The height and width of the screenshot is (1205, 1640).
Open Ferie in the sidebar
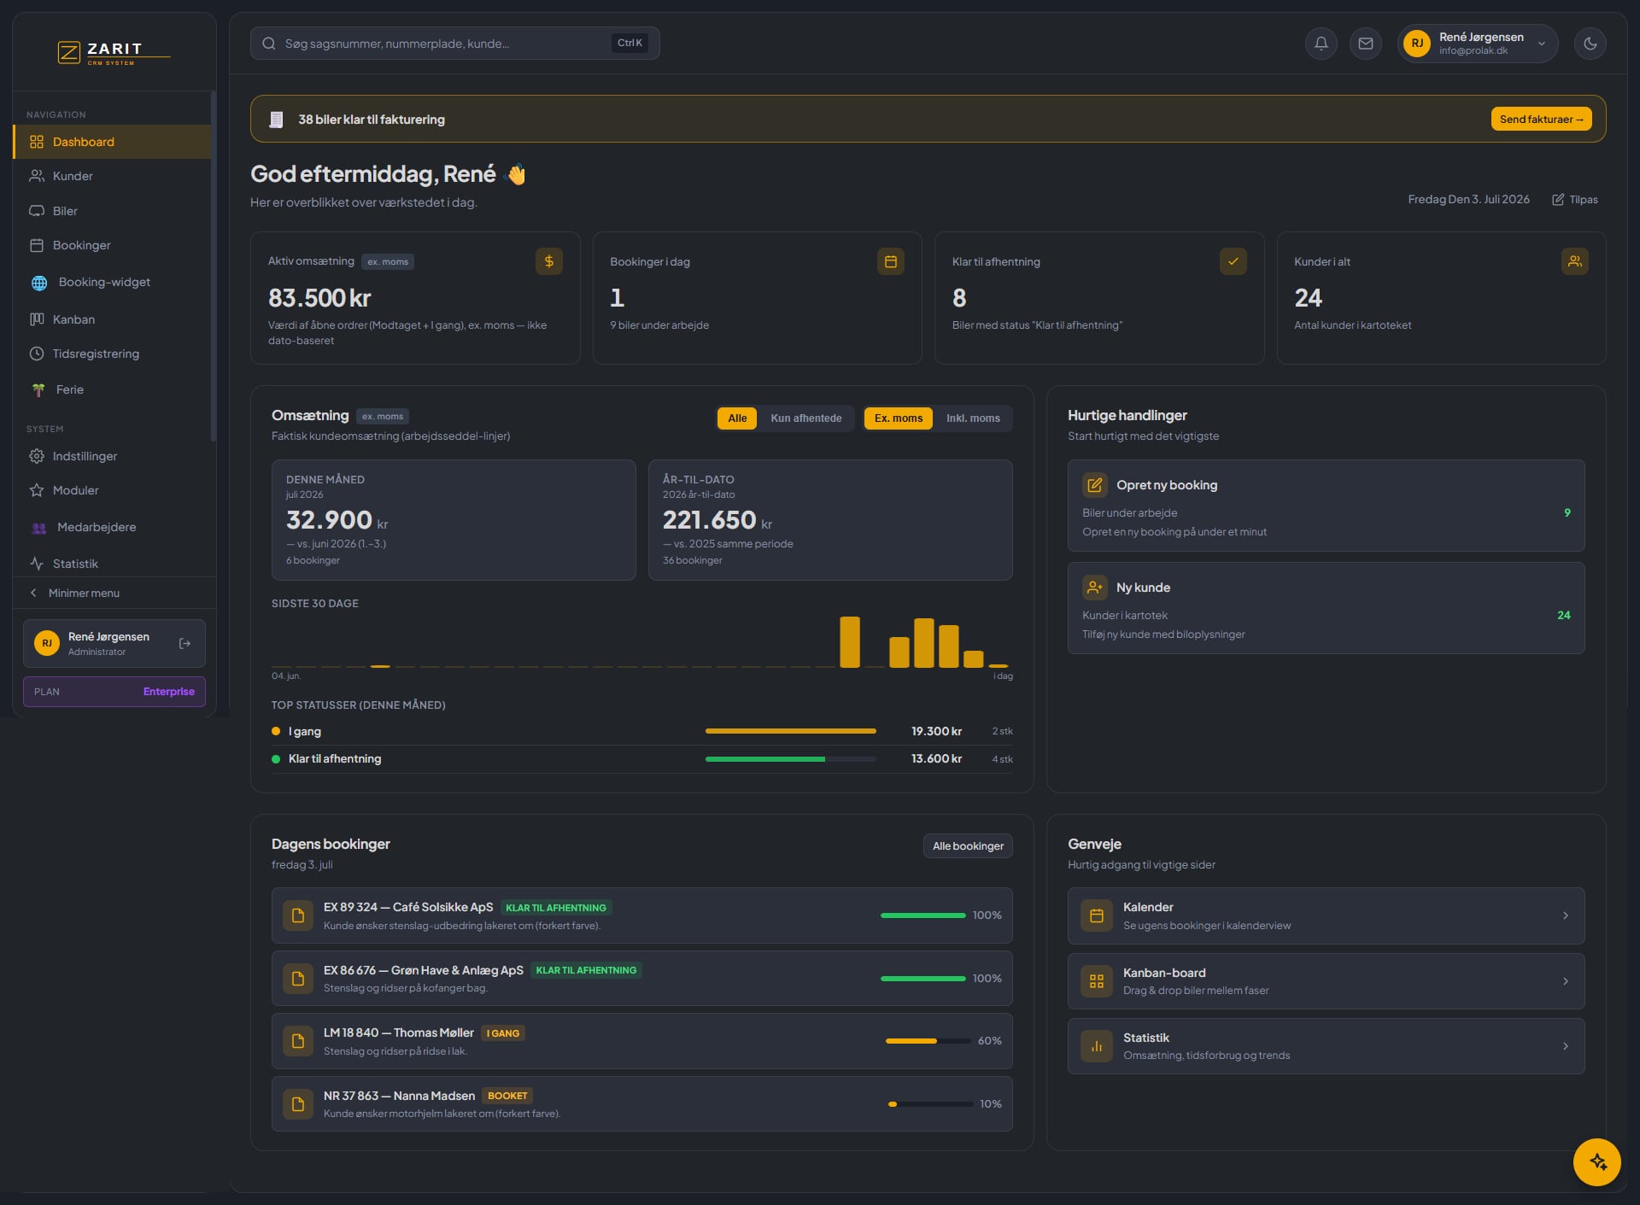tap(112, 389)
